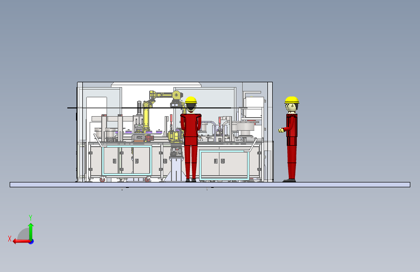Click the red X axis arrow of the triad
The width and height of the screenshot is (420, 272).
pos(21,242)
